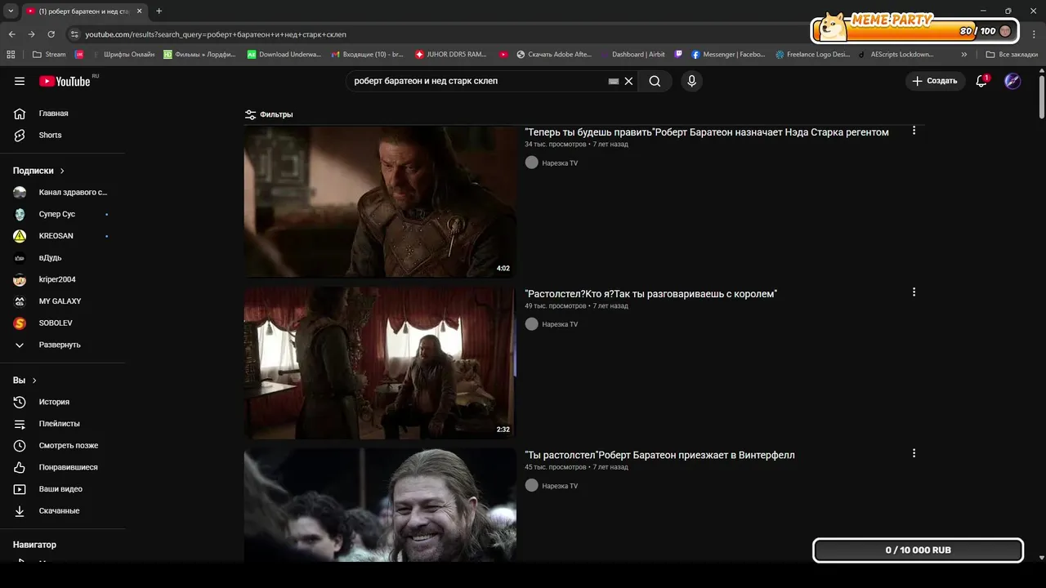Viewport: 1046px width, 588px height.
Task: Open the Messenger | Facebo... bookmark
Action: (x=728, y=55)
